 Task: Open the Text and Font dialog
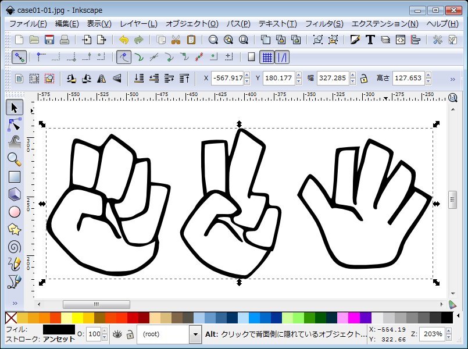[x=370, y=40]
